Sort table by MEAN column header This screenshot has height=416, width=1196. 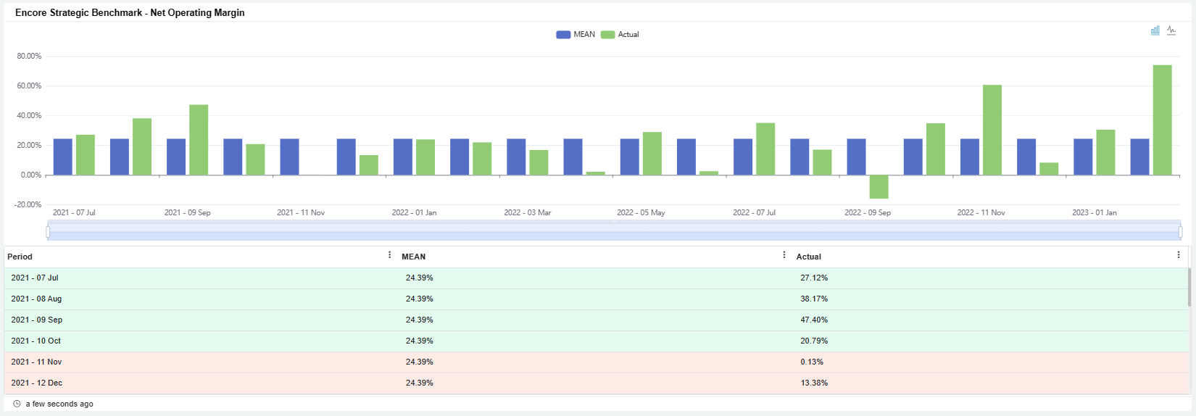[413, 257]
